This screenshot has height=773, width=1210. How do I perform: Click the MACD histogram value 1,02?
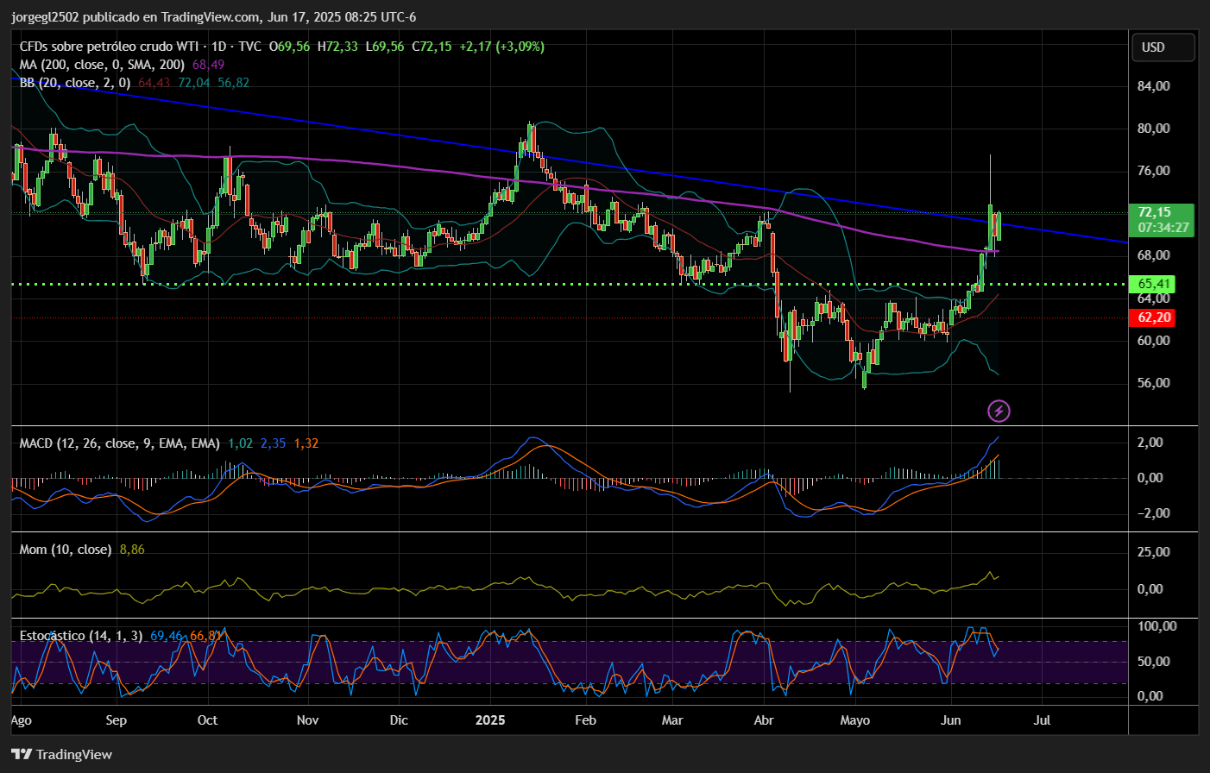pyautogui.click(x=241, y=443)
